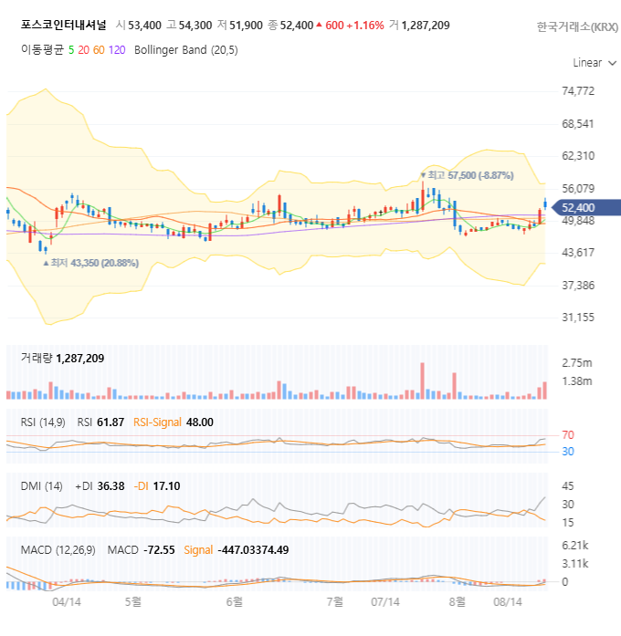This screenshot has width=621, height=636.
Task: Click the 8월 date axis label
Action: click(457, 601)
